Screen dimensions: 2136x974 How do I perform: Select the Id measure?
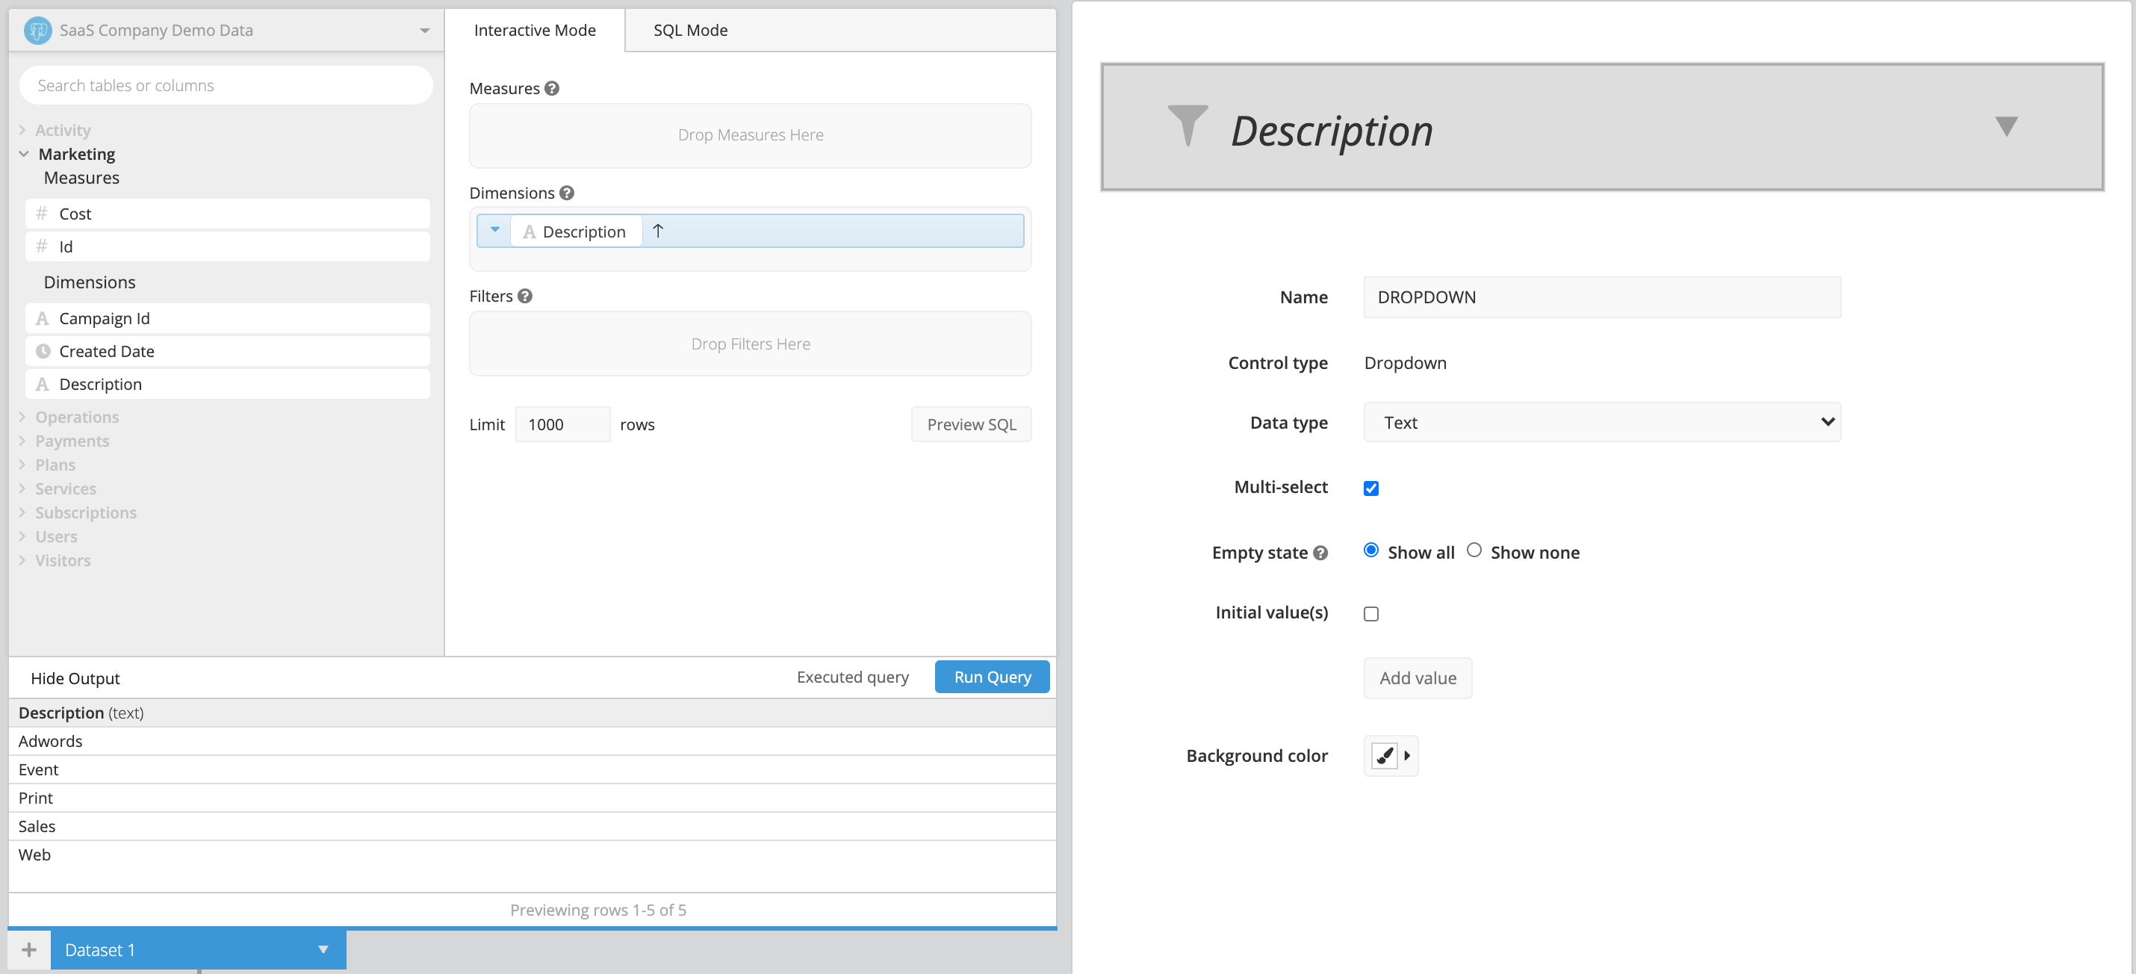228,247
